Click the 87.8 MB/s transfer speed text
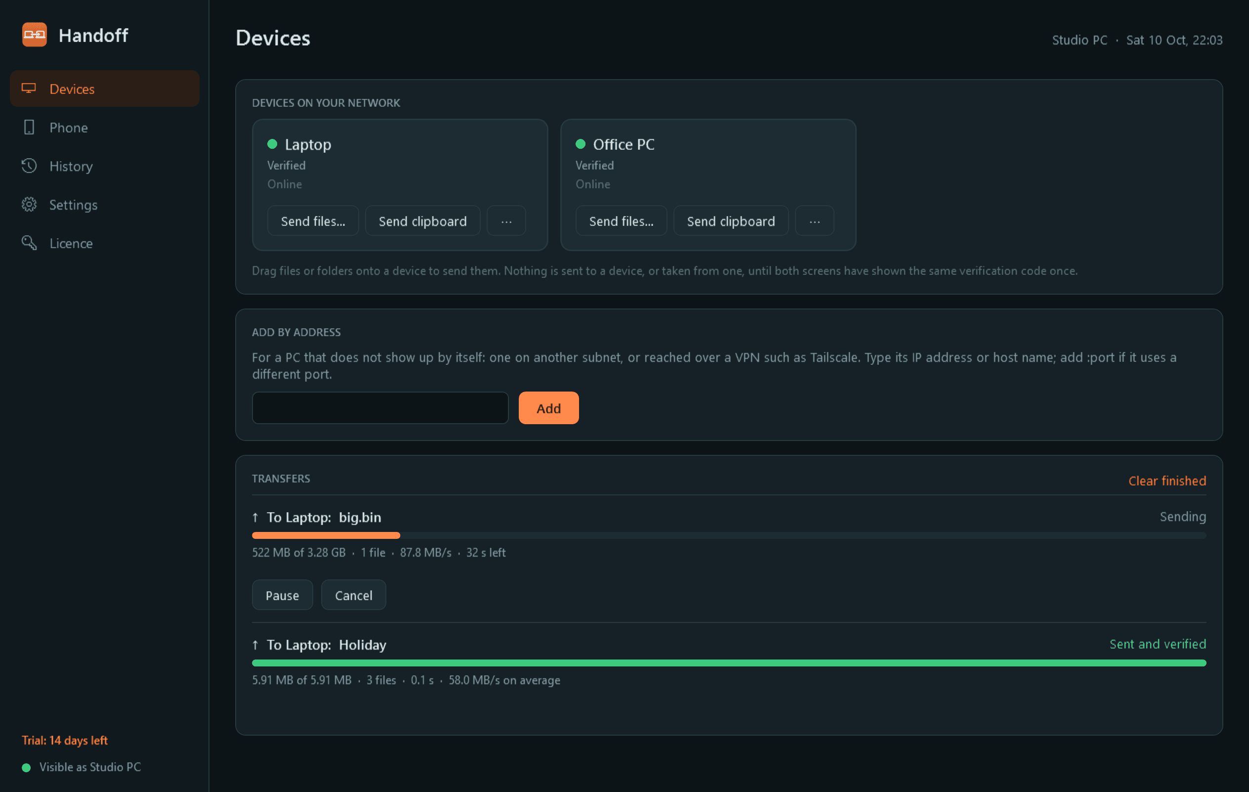Screen dimensions: 1249x792 (x=425, y=553)
